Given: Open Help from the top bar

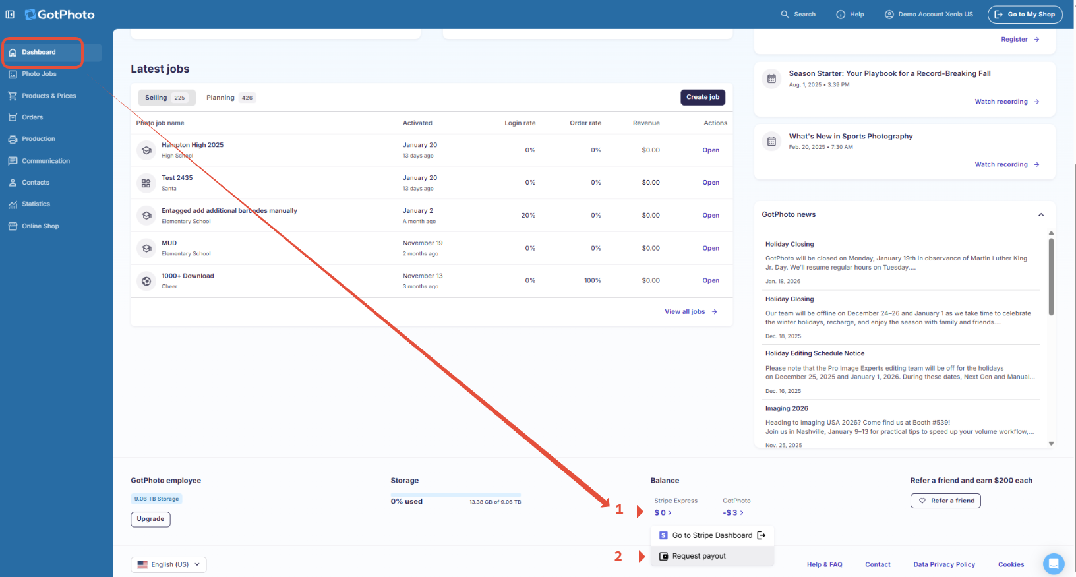Looking at the screenshot, I should point(851,14).
